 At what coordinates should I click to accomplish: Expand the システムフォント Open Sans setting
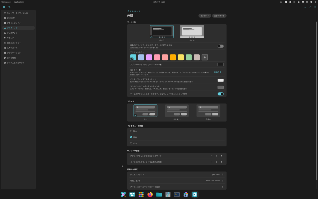[222, 174]
